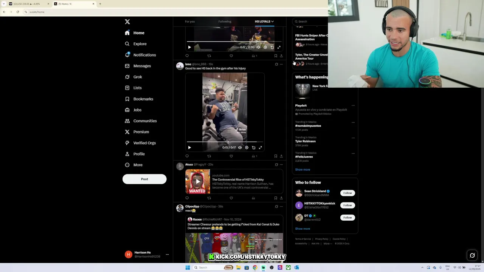The image size is (484, 272).
Task: Open options for #nomásimpuestos trend
Action: tap(353, 122)
